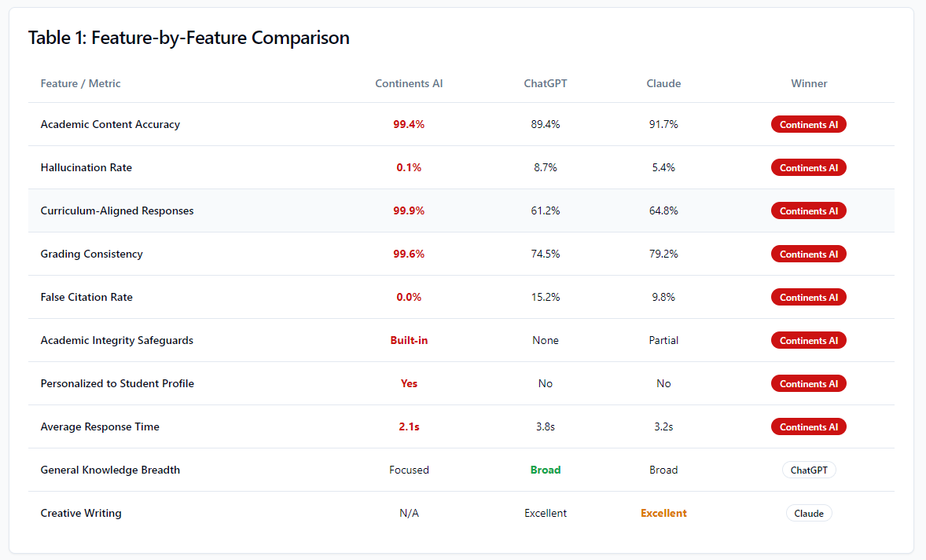
Task: Click the Table 1 comparison heading
Action: [189, 38]
